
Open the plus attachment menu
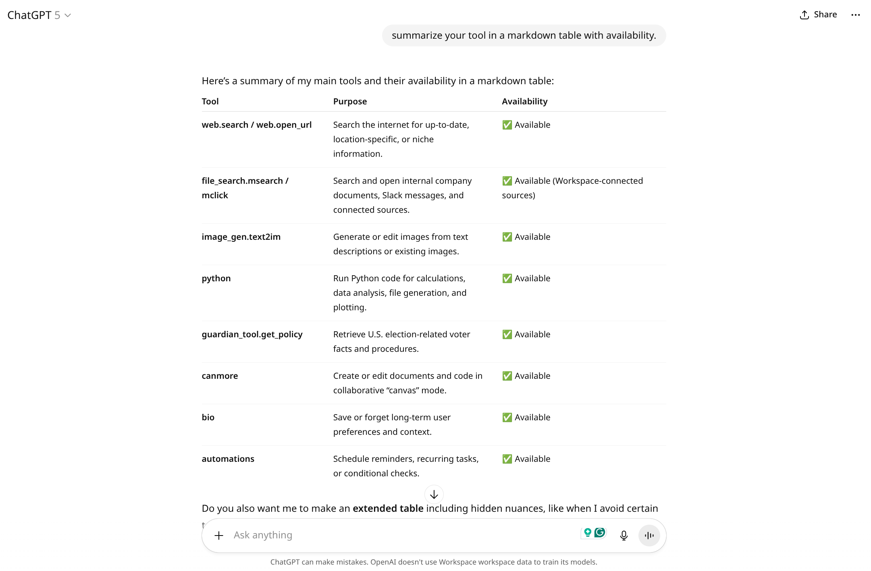coord(219,535)
